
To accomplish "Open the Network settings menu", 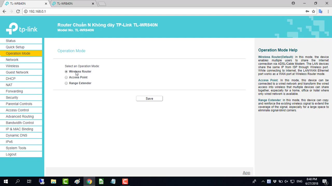I will pos(21,60).
